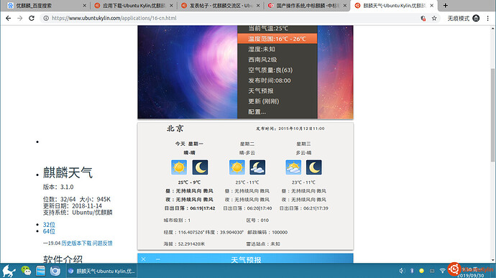Image resolution: width=496 pixels, height=278 pixels.
Task: Switch to the 国产操作系统,中标麒麟 tab
Action: coord(307,5)
